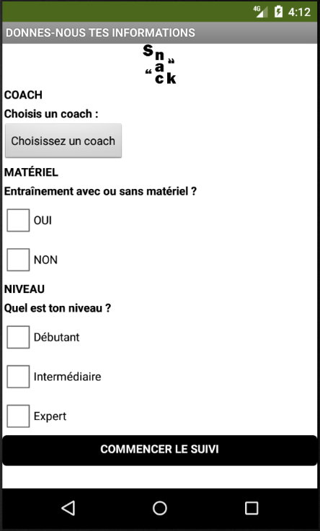Tap the 4G signal strength icon

click(x=260, y=11)
